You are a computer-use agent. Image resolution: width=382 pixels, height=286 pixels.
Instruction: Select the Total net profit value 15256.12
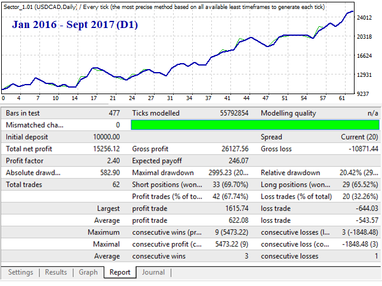coord(106,149)
